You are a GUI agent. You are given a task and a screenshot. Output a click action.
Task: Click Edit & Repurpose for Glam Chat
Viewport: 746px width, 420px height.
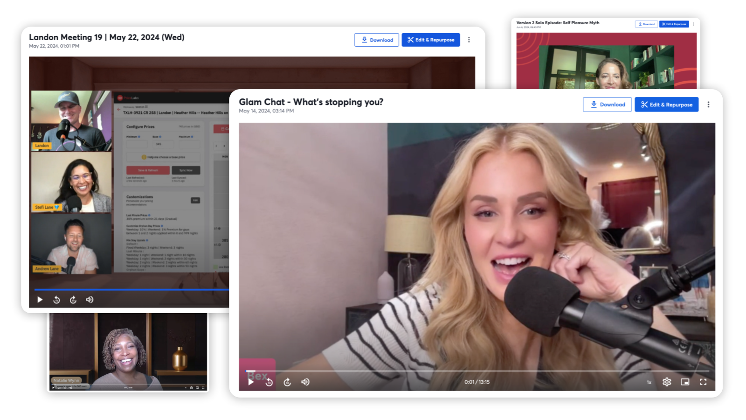(x=666, y=105)
